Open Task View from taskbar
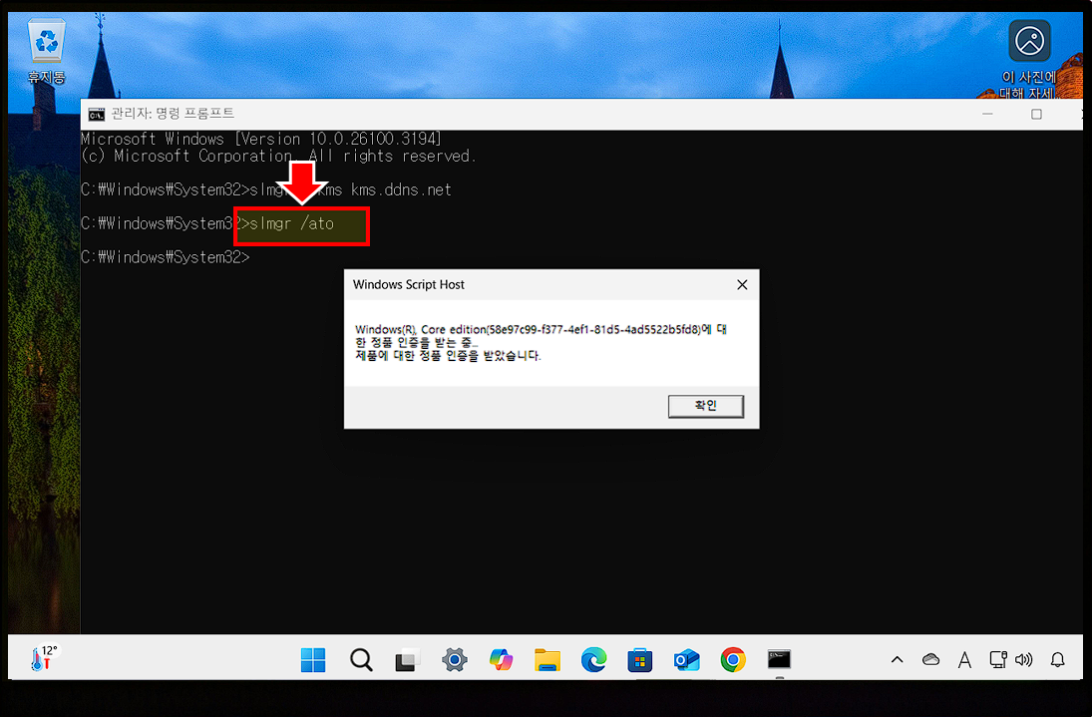This screenshot has width=1092, height=717. (408, 659)
